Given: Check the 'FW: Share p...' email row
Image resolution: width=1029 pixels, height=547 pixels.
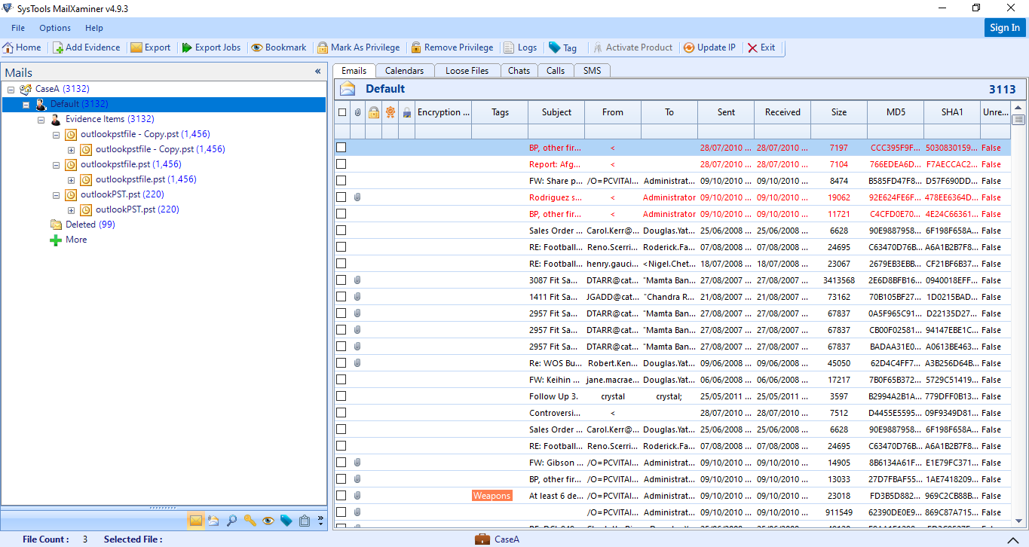Looking at the screenshot, I should (341, 181).
